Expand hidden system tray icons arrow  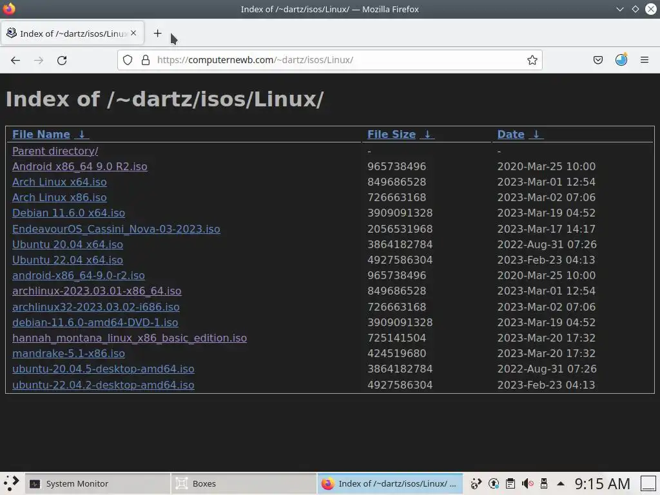(561, 484)
